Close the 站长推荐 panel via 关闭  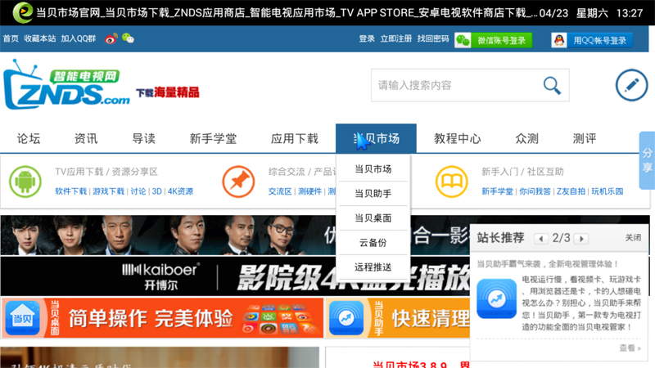[x=633, y=237]
